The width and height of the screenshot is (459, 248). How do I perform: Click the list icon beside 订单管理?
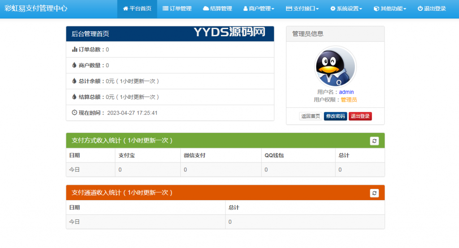(x=165, y=9)
